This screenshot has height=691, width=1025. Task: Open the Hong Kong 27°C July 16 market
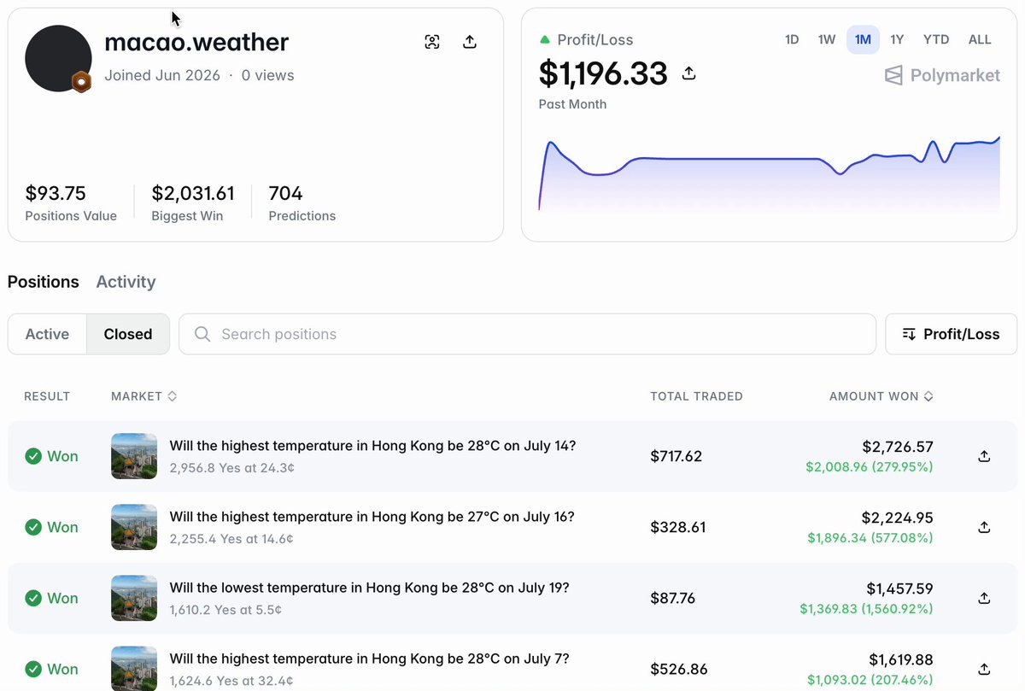[372, 517]
